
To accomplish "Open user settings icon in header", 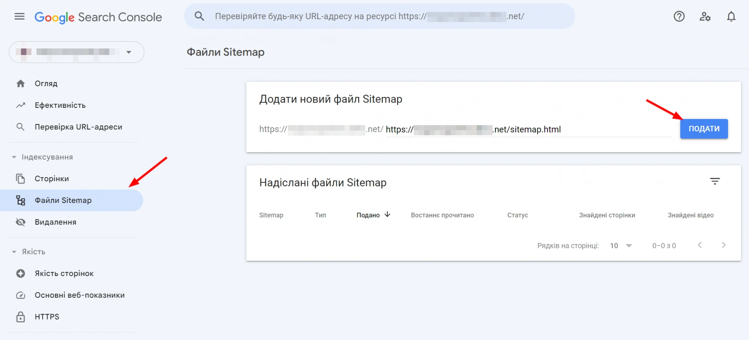I will pos(705,16).
